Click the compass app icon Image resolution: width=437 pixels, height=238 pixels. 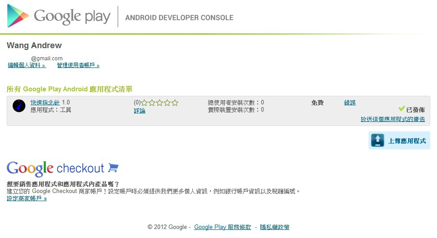[19, 106]
